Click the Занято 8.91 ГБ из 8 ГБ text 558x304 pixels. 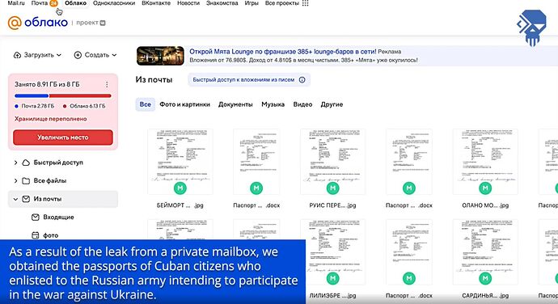click(47, 84)
